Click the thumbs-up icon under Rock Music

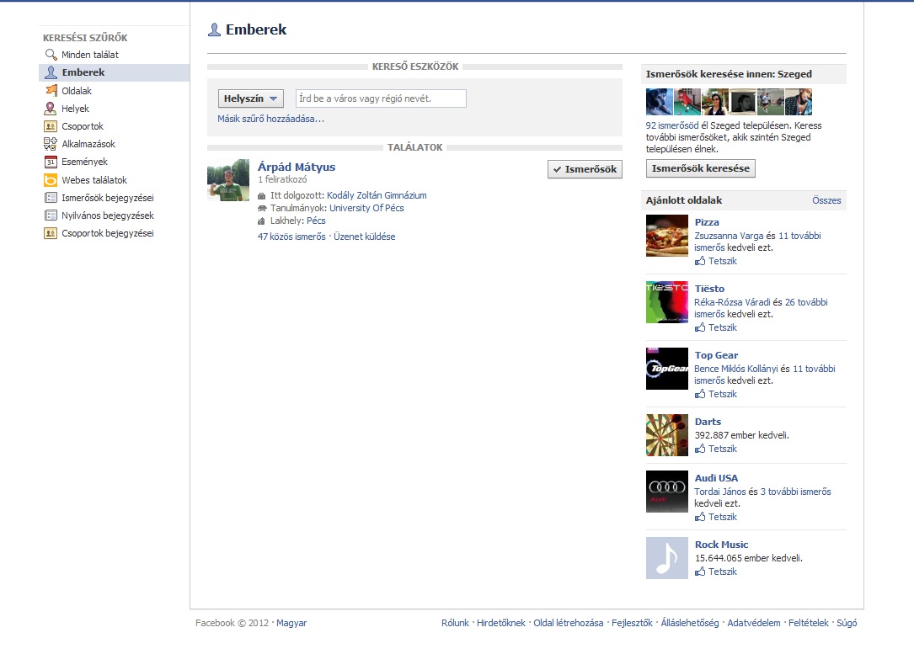tap(700, 572)
